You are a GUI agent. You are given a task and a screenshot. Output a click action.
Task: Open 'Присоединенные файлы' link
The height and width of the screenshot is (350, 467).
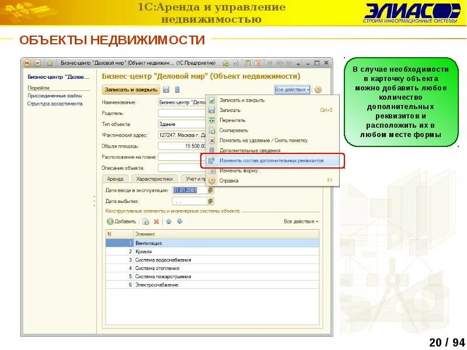click(x=55, y=96)
